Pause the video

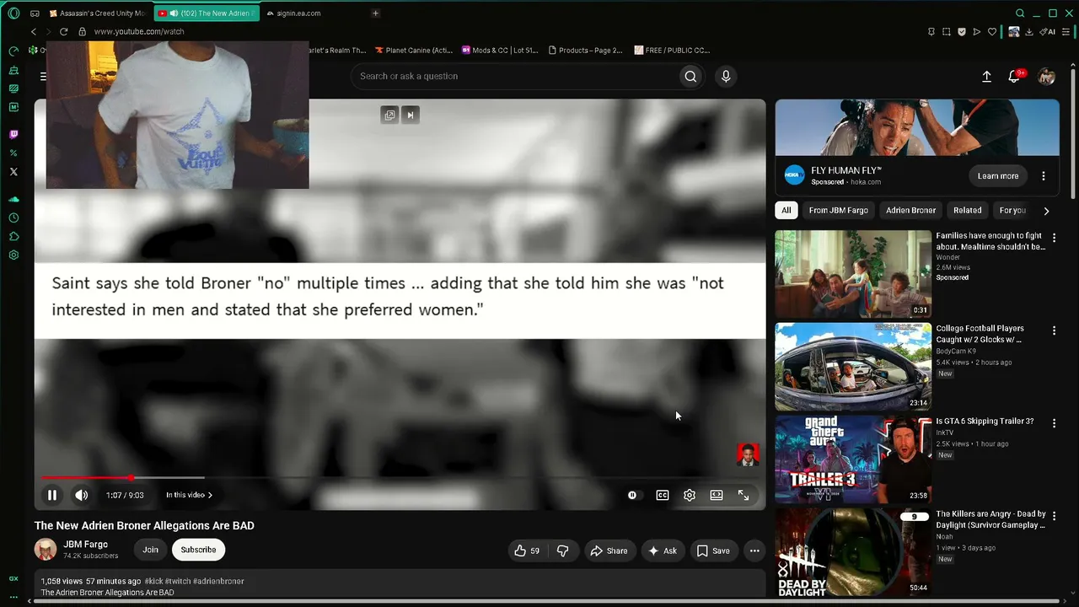(x=52, y=495)
